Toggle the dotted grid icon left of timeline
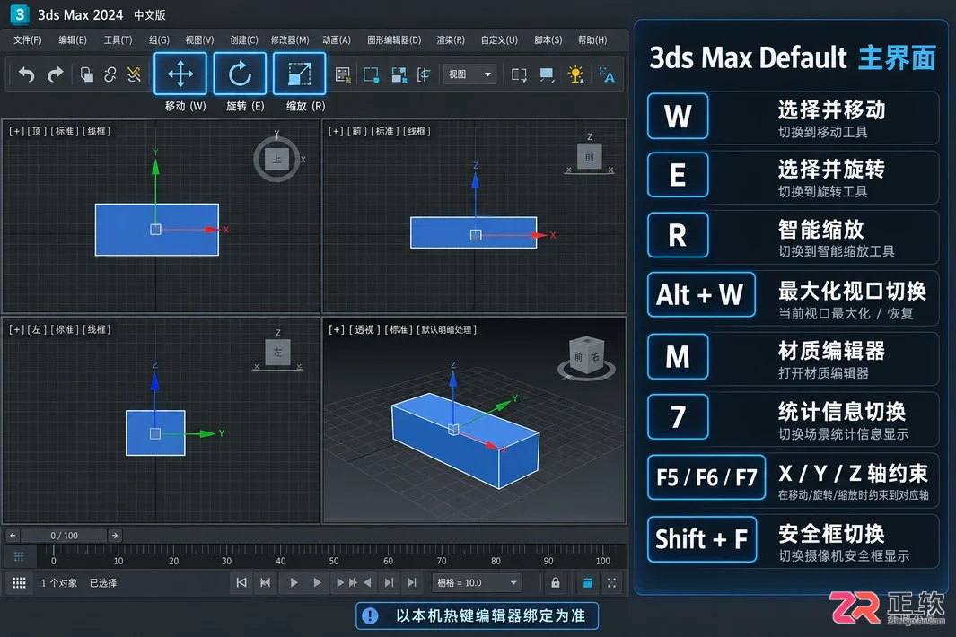The image size is (956, 637). 19,556
